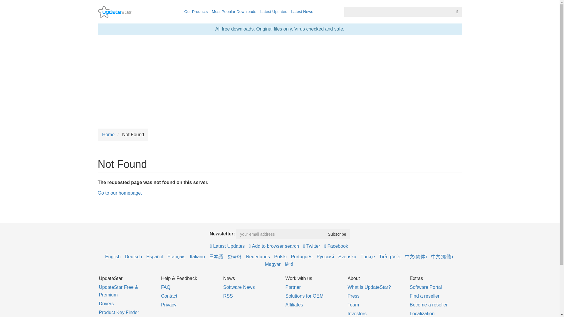Open the Facebook link
Viewport: 564px width, 317px height.
point(336,246)
